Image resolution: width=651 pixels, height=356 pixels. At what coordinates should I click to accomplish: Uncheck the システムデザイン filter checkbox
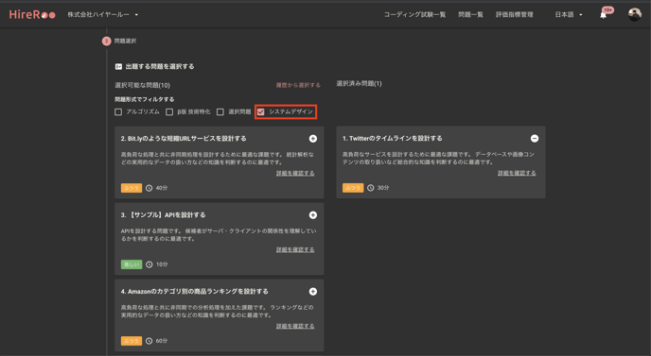pyautogui.click(x=261, y=111)
